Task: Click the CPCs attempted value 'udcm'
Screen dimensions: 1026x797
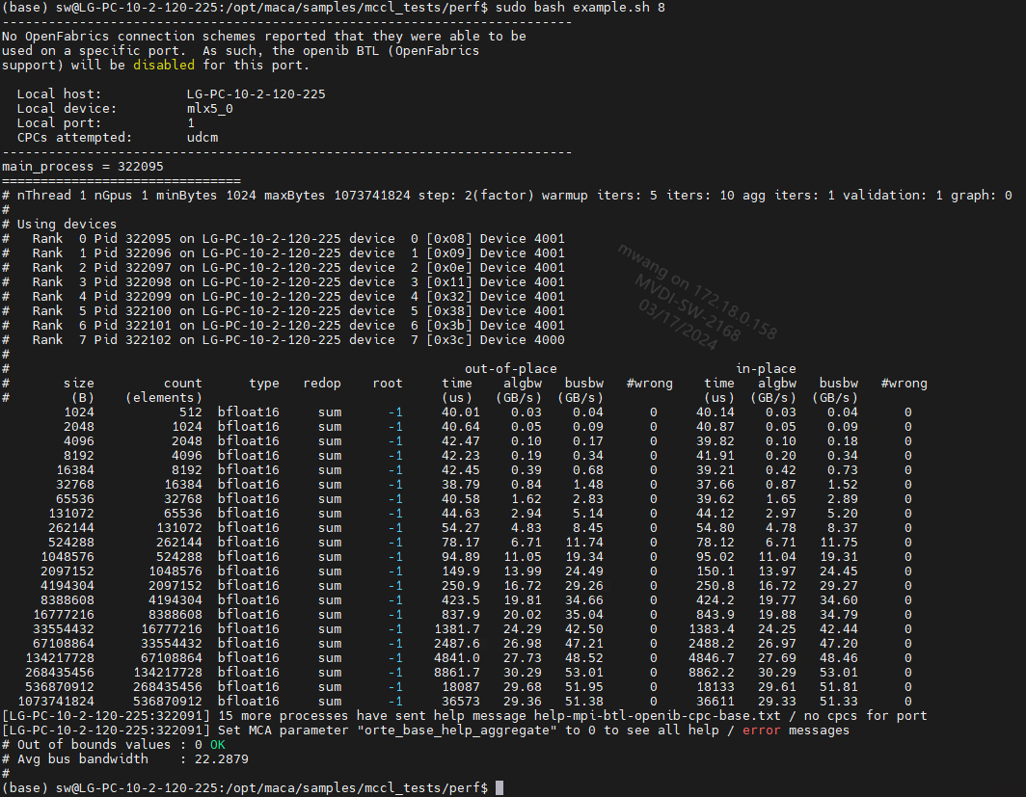Action: point(202,137)
